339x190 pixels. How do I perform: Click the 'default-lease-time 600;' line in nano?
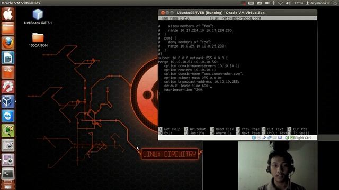[187, 85]
